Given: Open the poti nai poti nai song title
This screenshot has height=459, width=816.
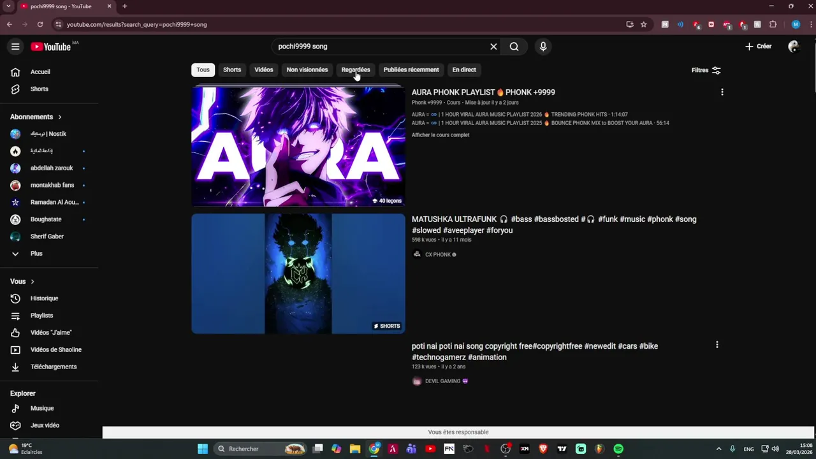Looking at the screenshot, I should pyautogui.click(x=535, y=352).
